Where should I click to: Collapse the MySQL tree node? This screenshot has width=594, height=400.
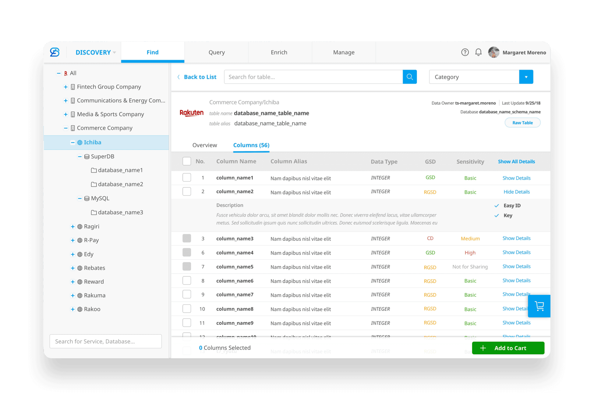(x=80, y=199)
